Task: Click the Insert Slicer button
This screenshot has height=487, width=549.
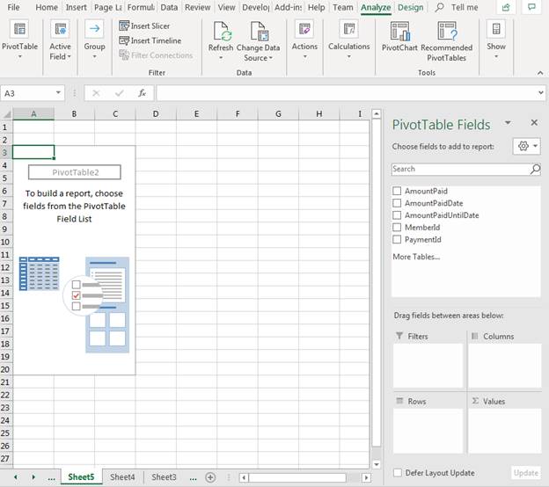Action: [x=144, y=25]
